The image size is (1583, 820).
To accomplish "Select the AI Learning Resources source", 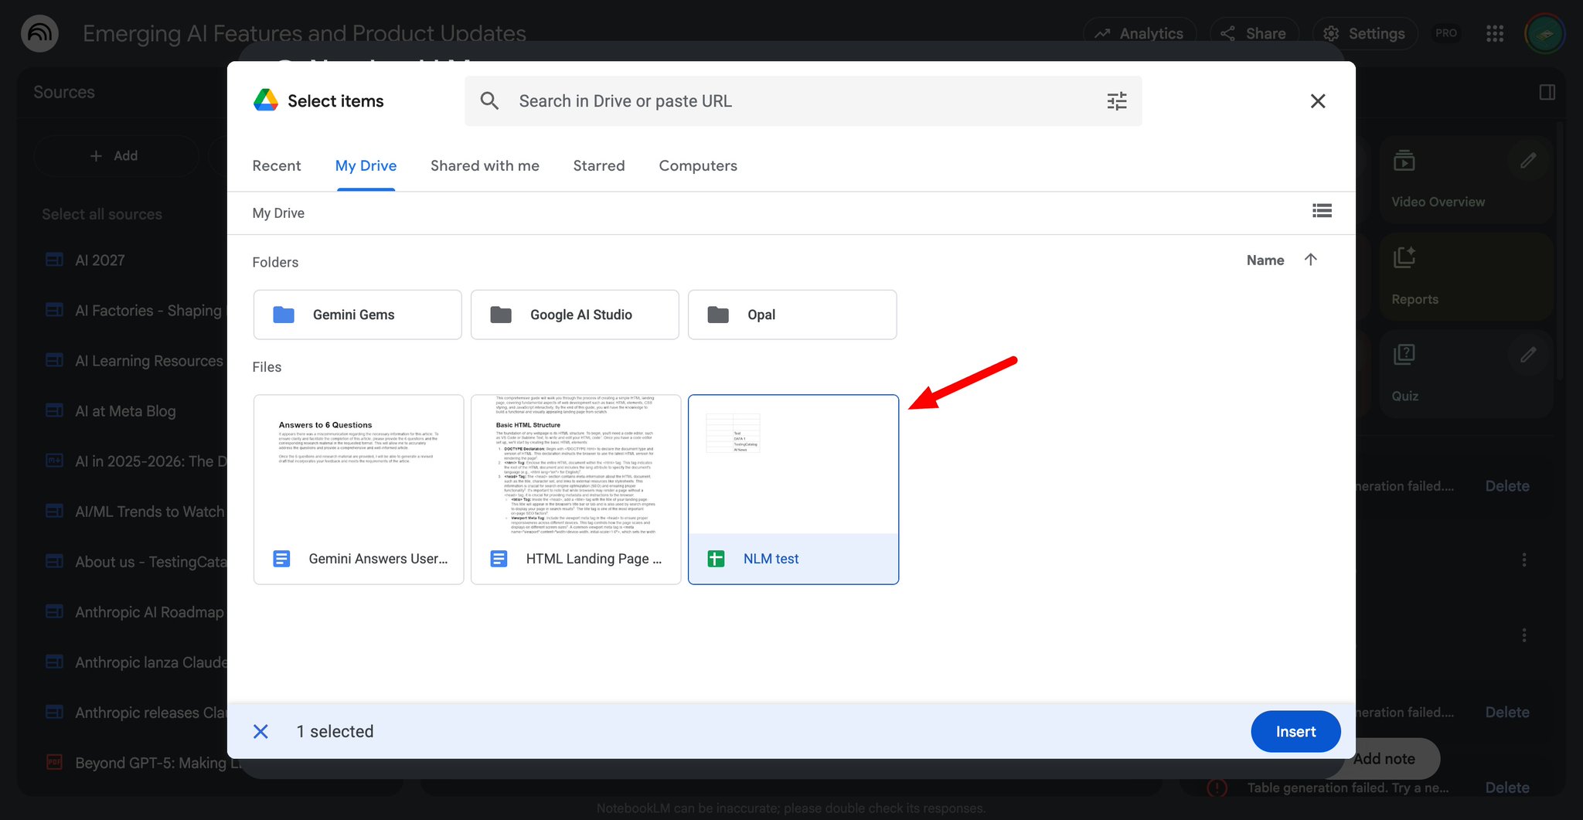I will point(149,361).
